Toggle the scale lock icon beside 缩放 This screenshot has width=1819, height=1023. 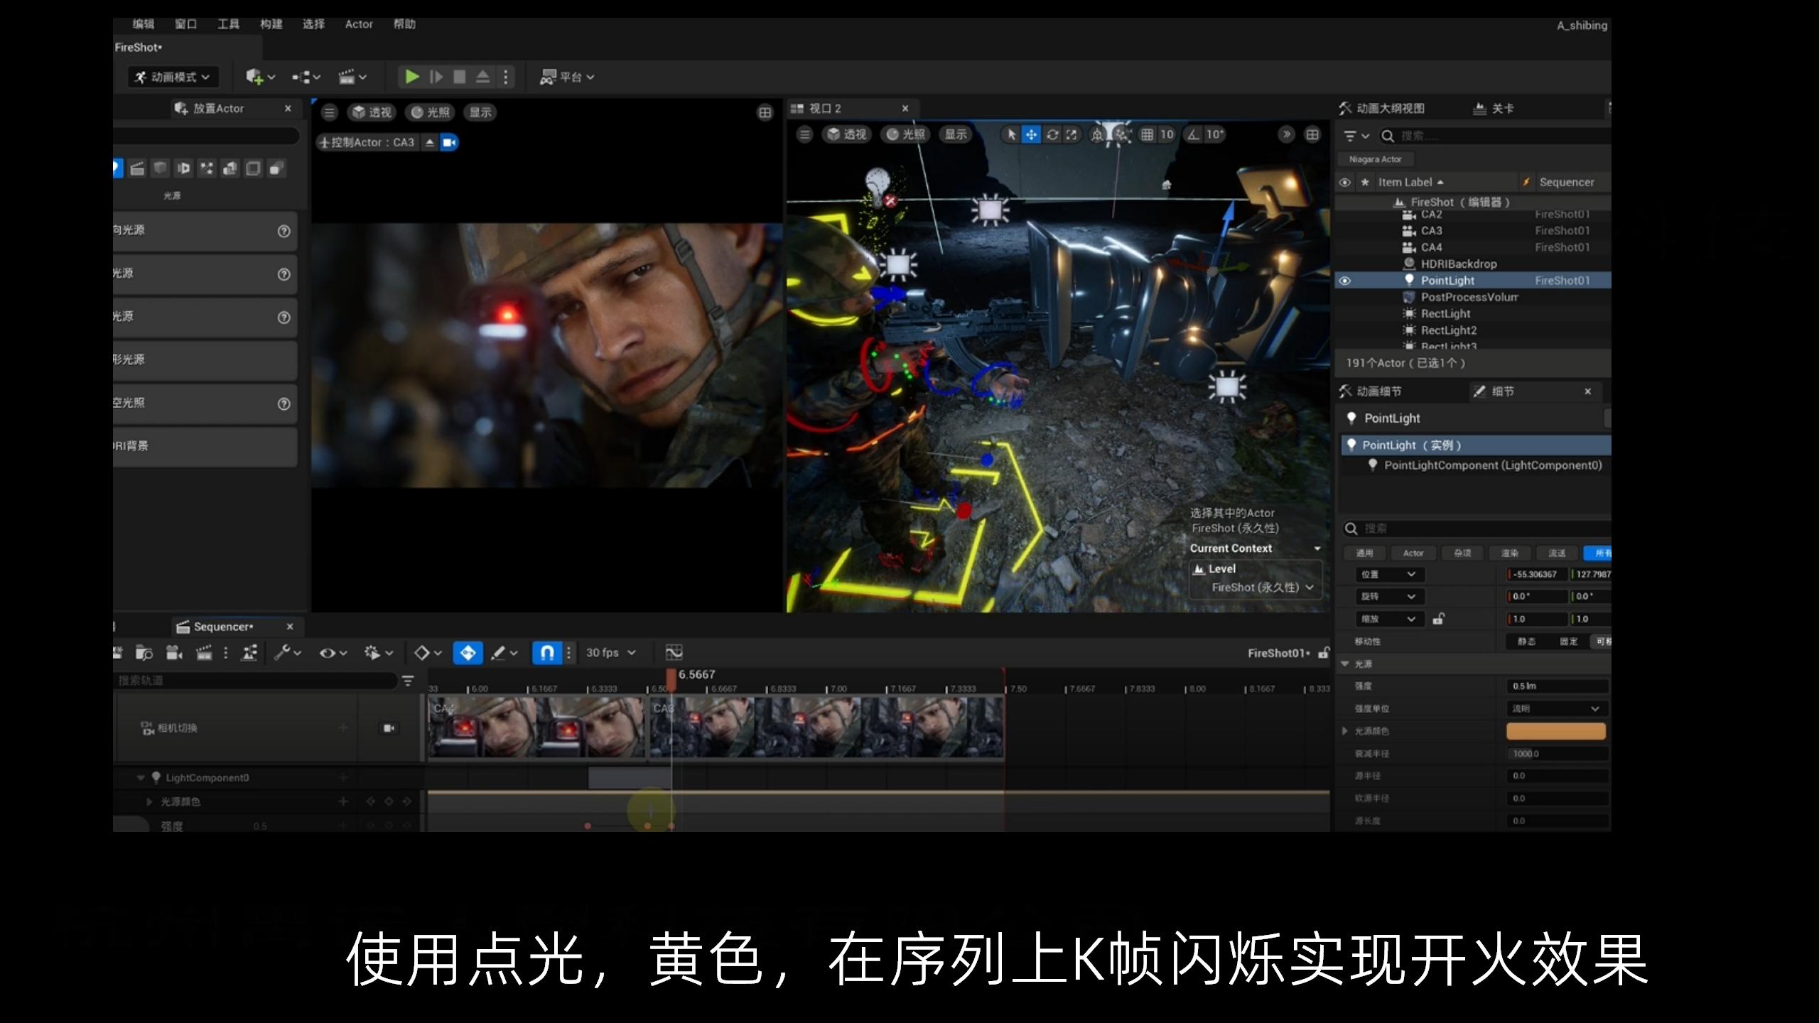point(1439,619)
